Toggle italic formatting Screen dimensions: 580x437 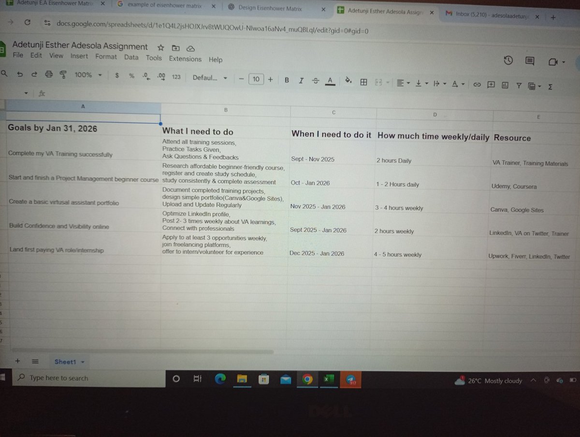tap(301, 81)
